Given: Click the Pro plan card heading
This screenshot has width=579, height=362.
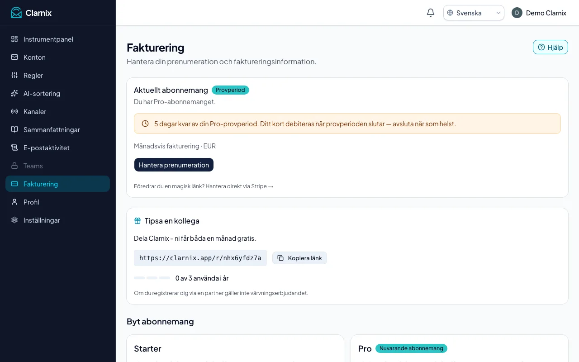Looking at the screenshot, I should (x=365, y=348).
